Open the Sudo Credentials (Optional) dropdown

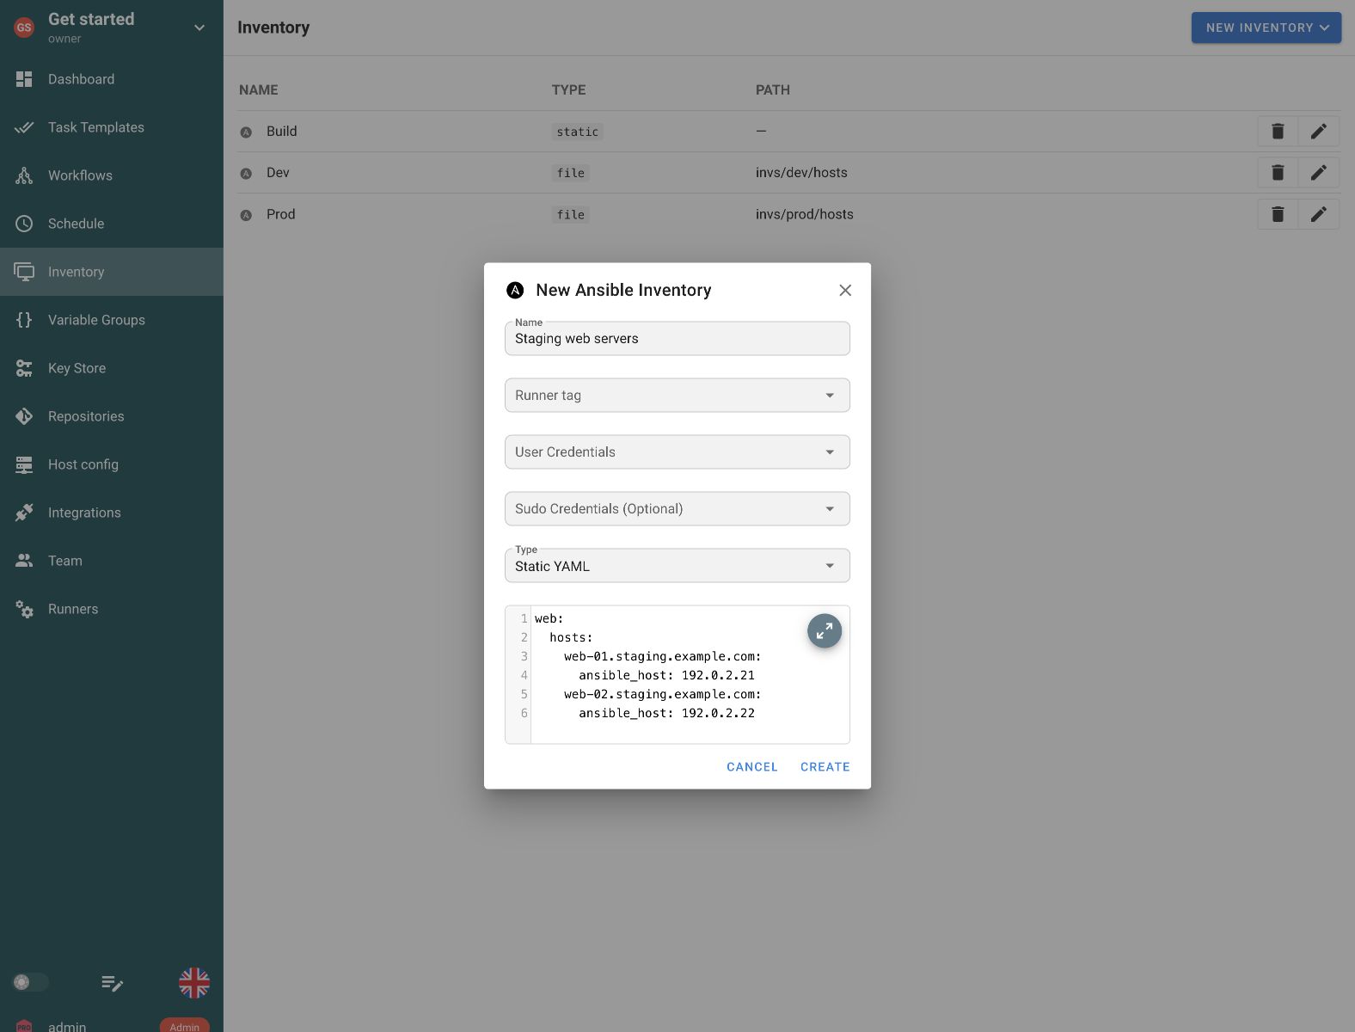(x=677, y=509)
